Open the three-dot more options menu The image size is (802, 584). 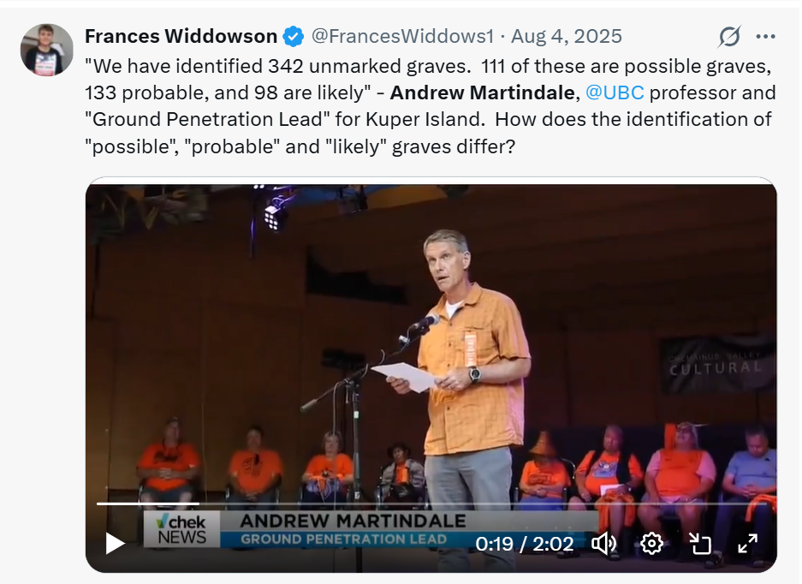765,36
